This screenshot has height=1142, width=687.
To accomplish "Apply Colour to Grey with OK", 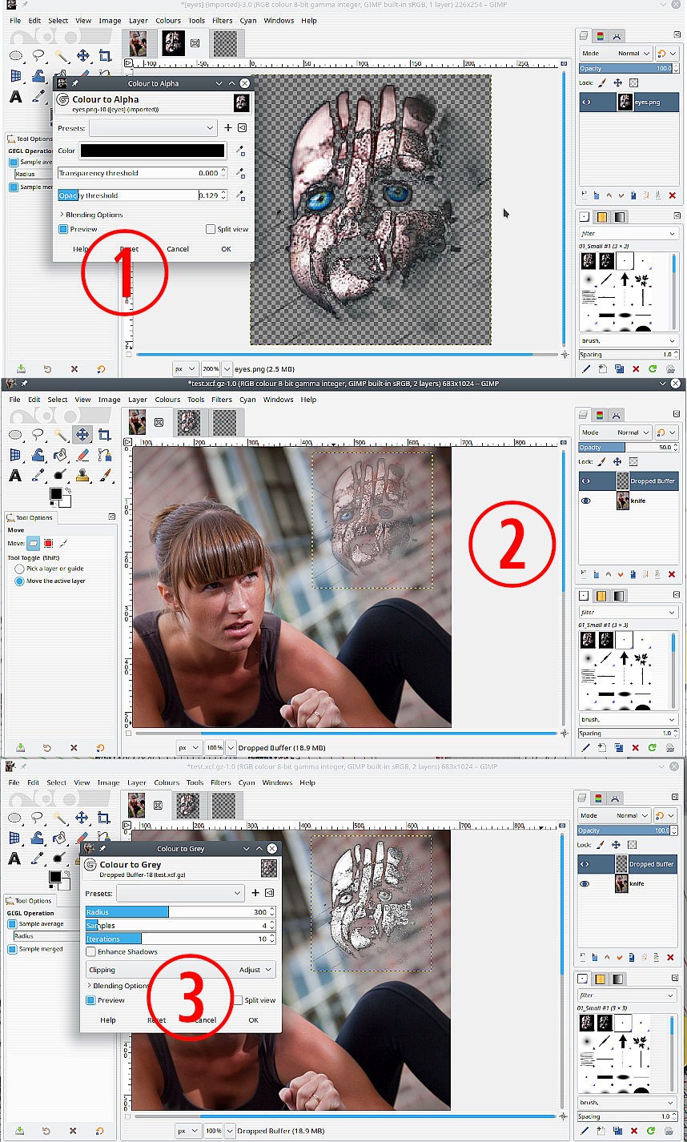I will [253, 1019].
